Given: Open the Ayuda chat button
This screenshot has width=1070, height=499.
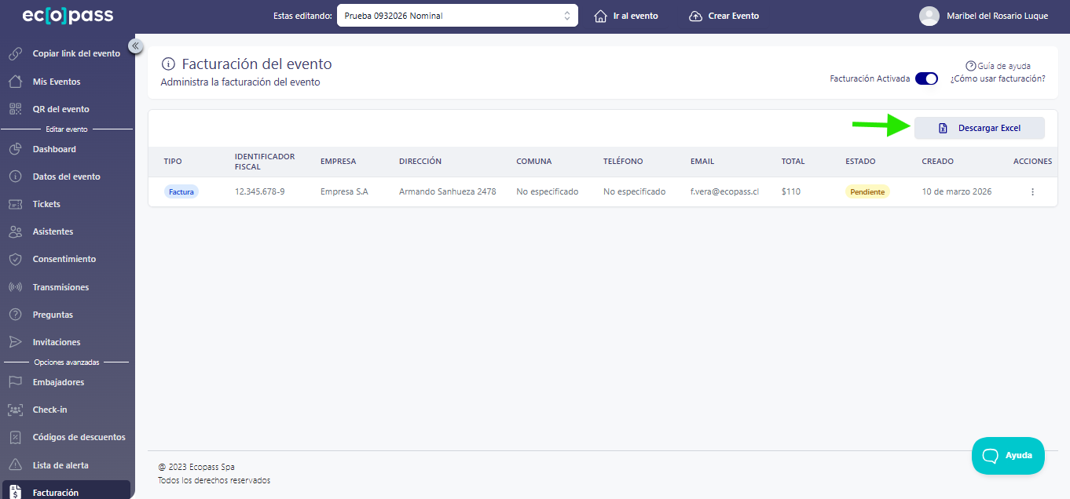Looking at the screenshot, I should (1008, 456).
